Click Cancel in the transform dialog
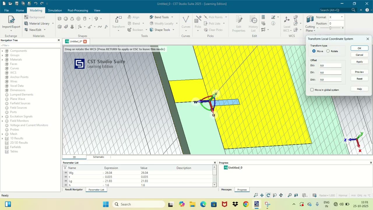The height and width of the screenshot is (210, 373). (x=359, y=55)
